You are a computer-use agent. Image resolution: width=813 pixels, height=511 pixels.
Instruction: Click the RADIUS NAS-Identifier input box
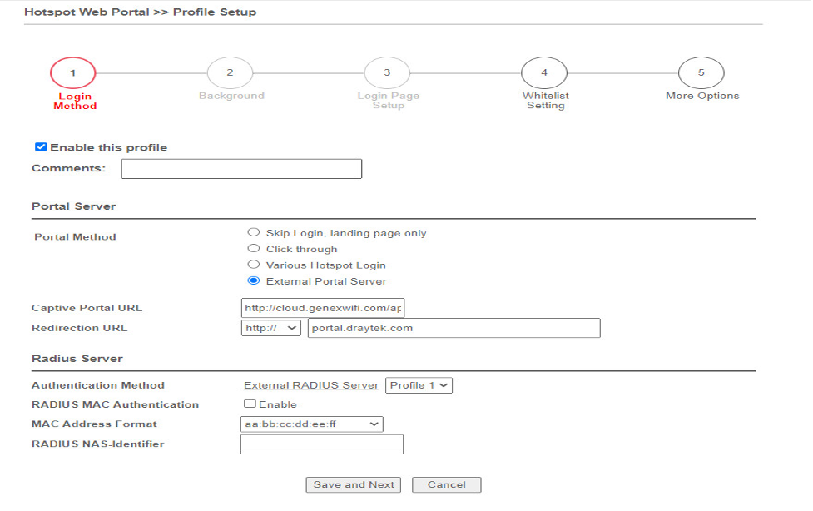[x=322, y=444]
